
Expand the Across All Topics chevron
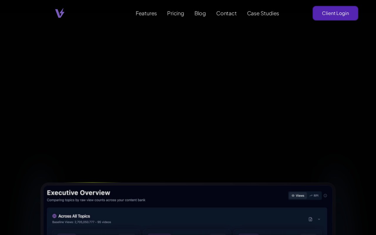(319, 219)
